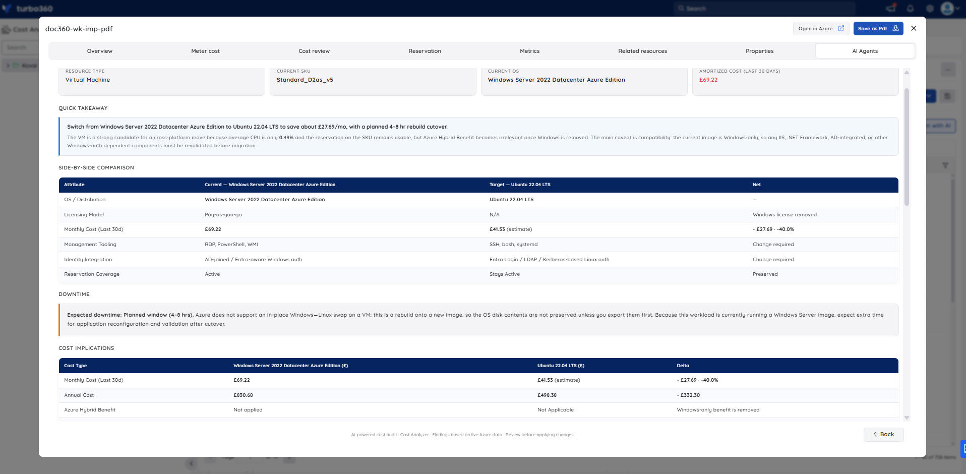Click the - £332.30 delta cell
Screen dimensions: 966x474
click(x=688, y=395)
